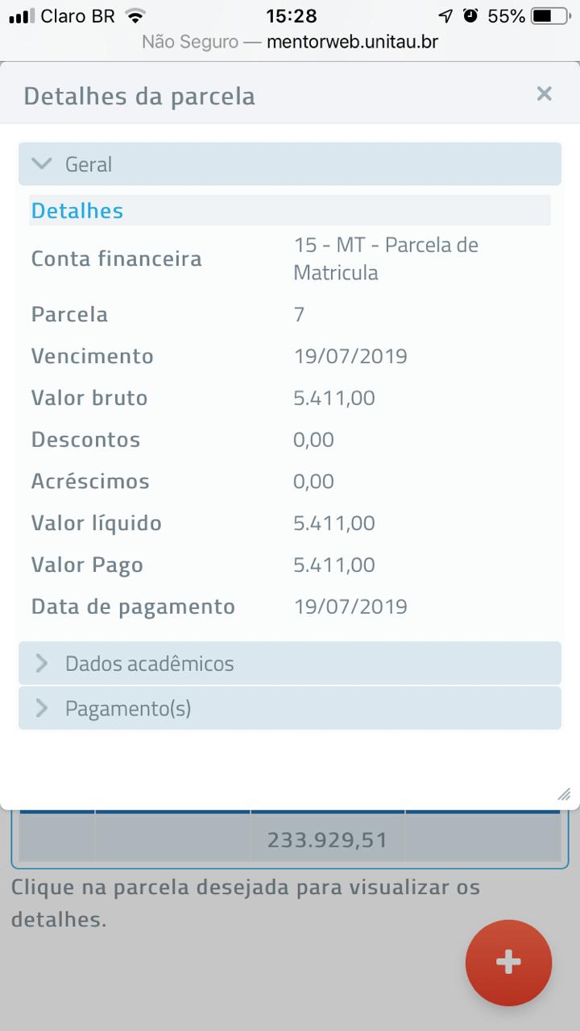
Task: Expand the Dados acadêmicos section
Action: 149,664
